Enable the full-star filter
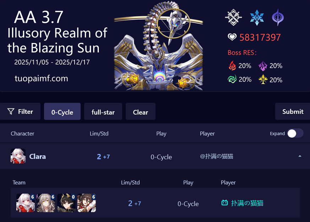The width and height of the screenshot is (310, 222). pos(103,112)
